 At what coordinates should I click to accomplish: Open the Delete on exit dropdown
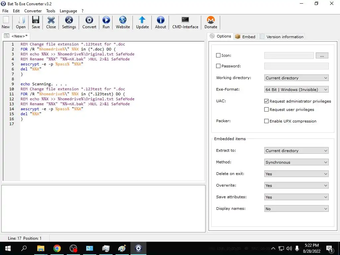click(296, 174)
